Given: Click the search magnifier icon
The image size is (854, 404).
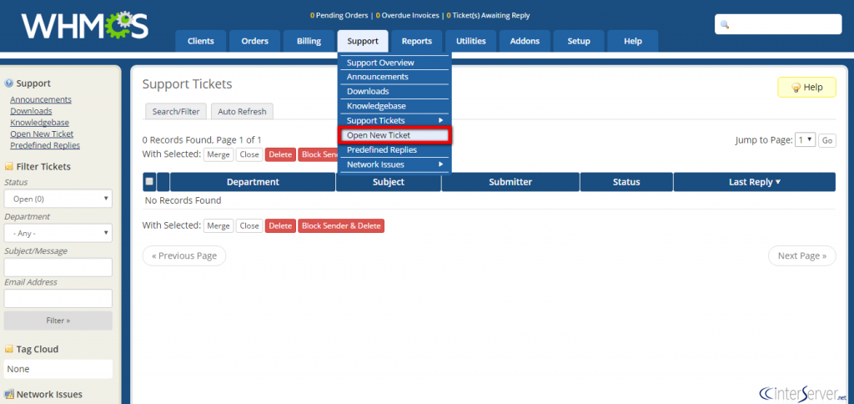Looking at the screenshot, I should (x=725, y=24).
